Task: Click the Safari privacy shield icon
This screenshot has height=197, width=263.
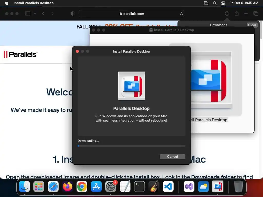Action: point(73,14)
